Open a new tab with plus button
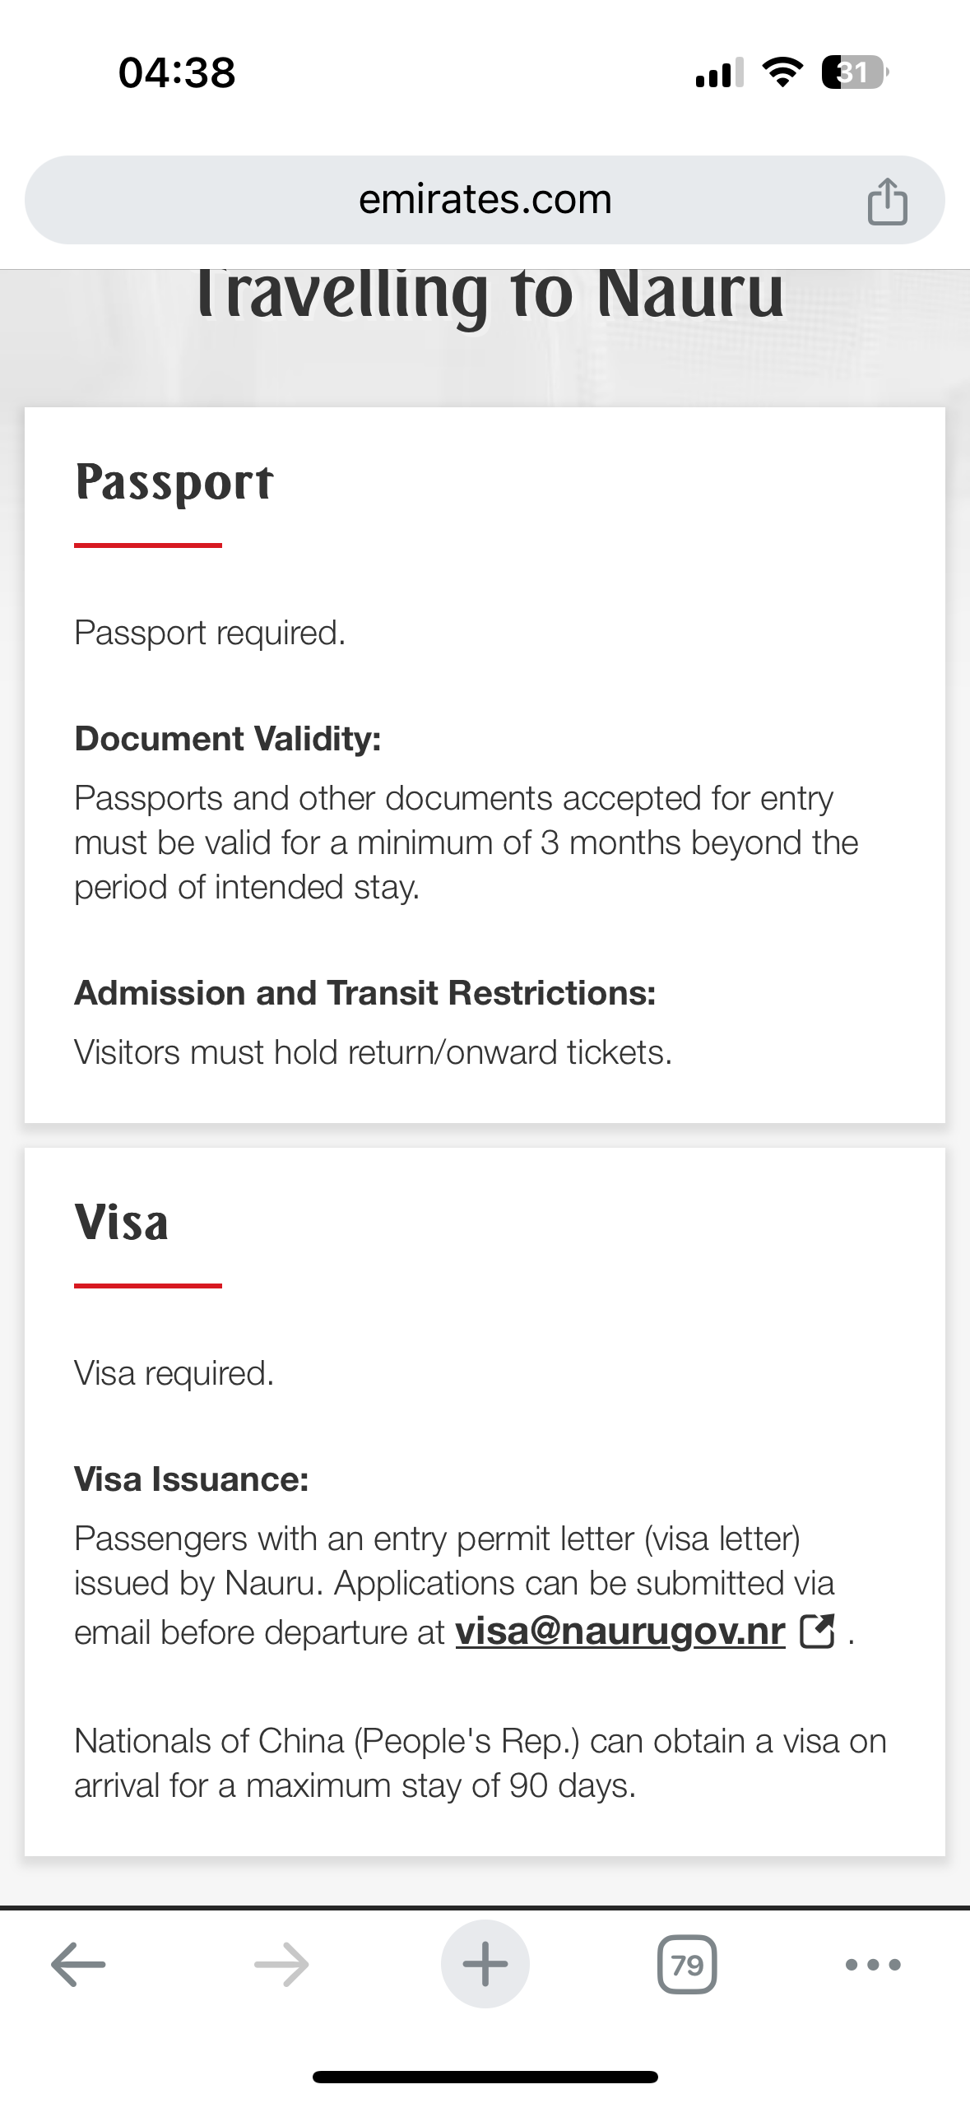 [485, 1964]
